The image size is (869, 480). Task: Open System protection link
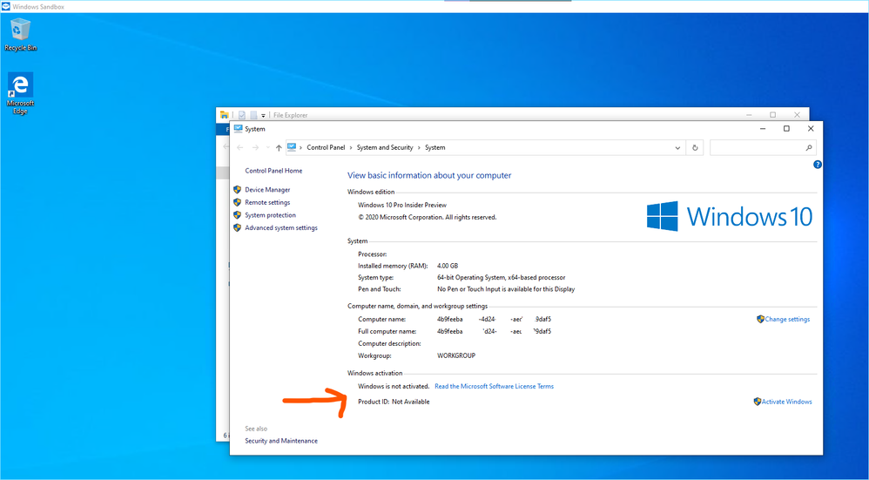click(x=271, y=215)
